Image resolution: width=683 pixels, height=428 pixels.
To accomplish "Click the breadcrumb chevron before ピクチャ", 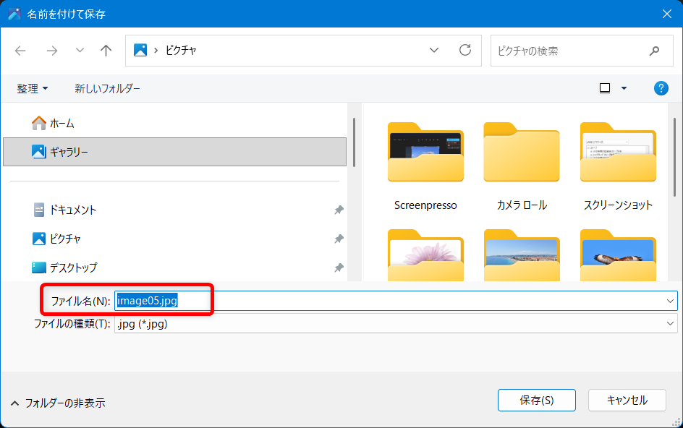I will click(x=156, y=51).
